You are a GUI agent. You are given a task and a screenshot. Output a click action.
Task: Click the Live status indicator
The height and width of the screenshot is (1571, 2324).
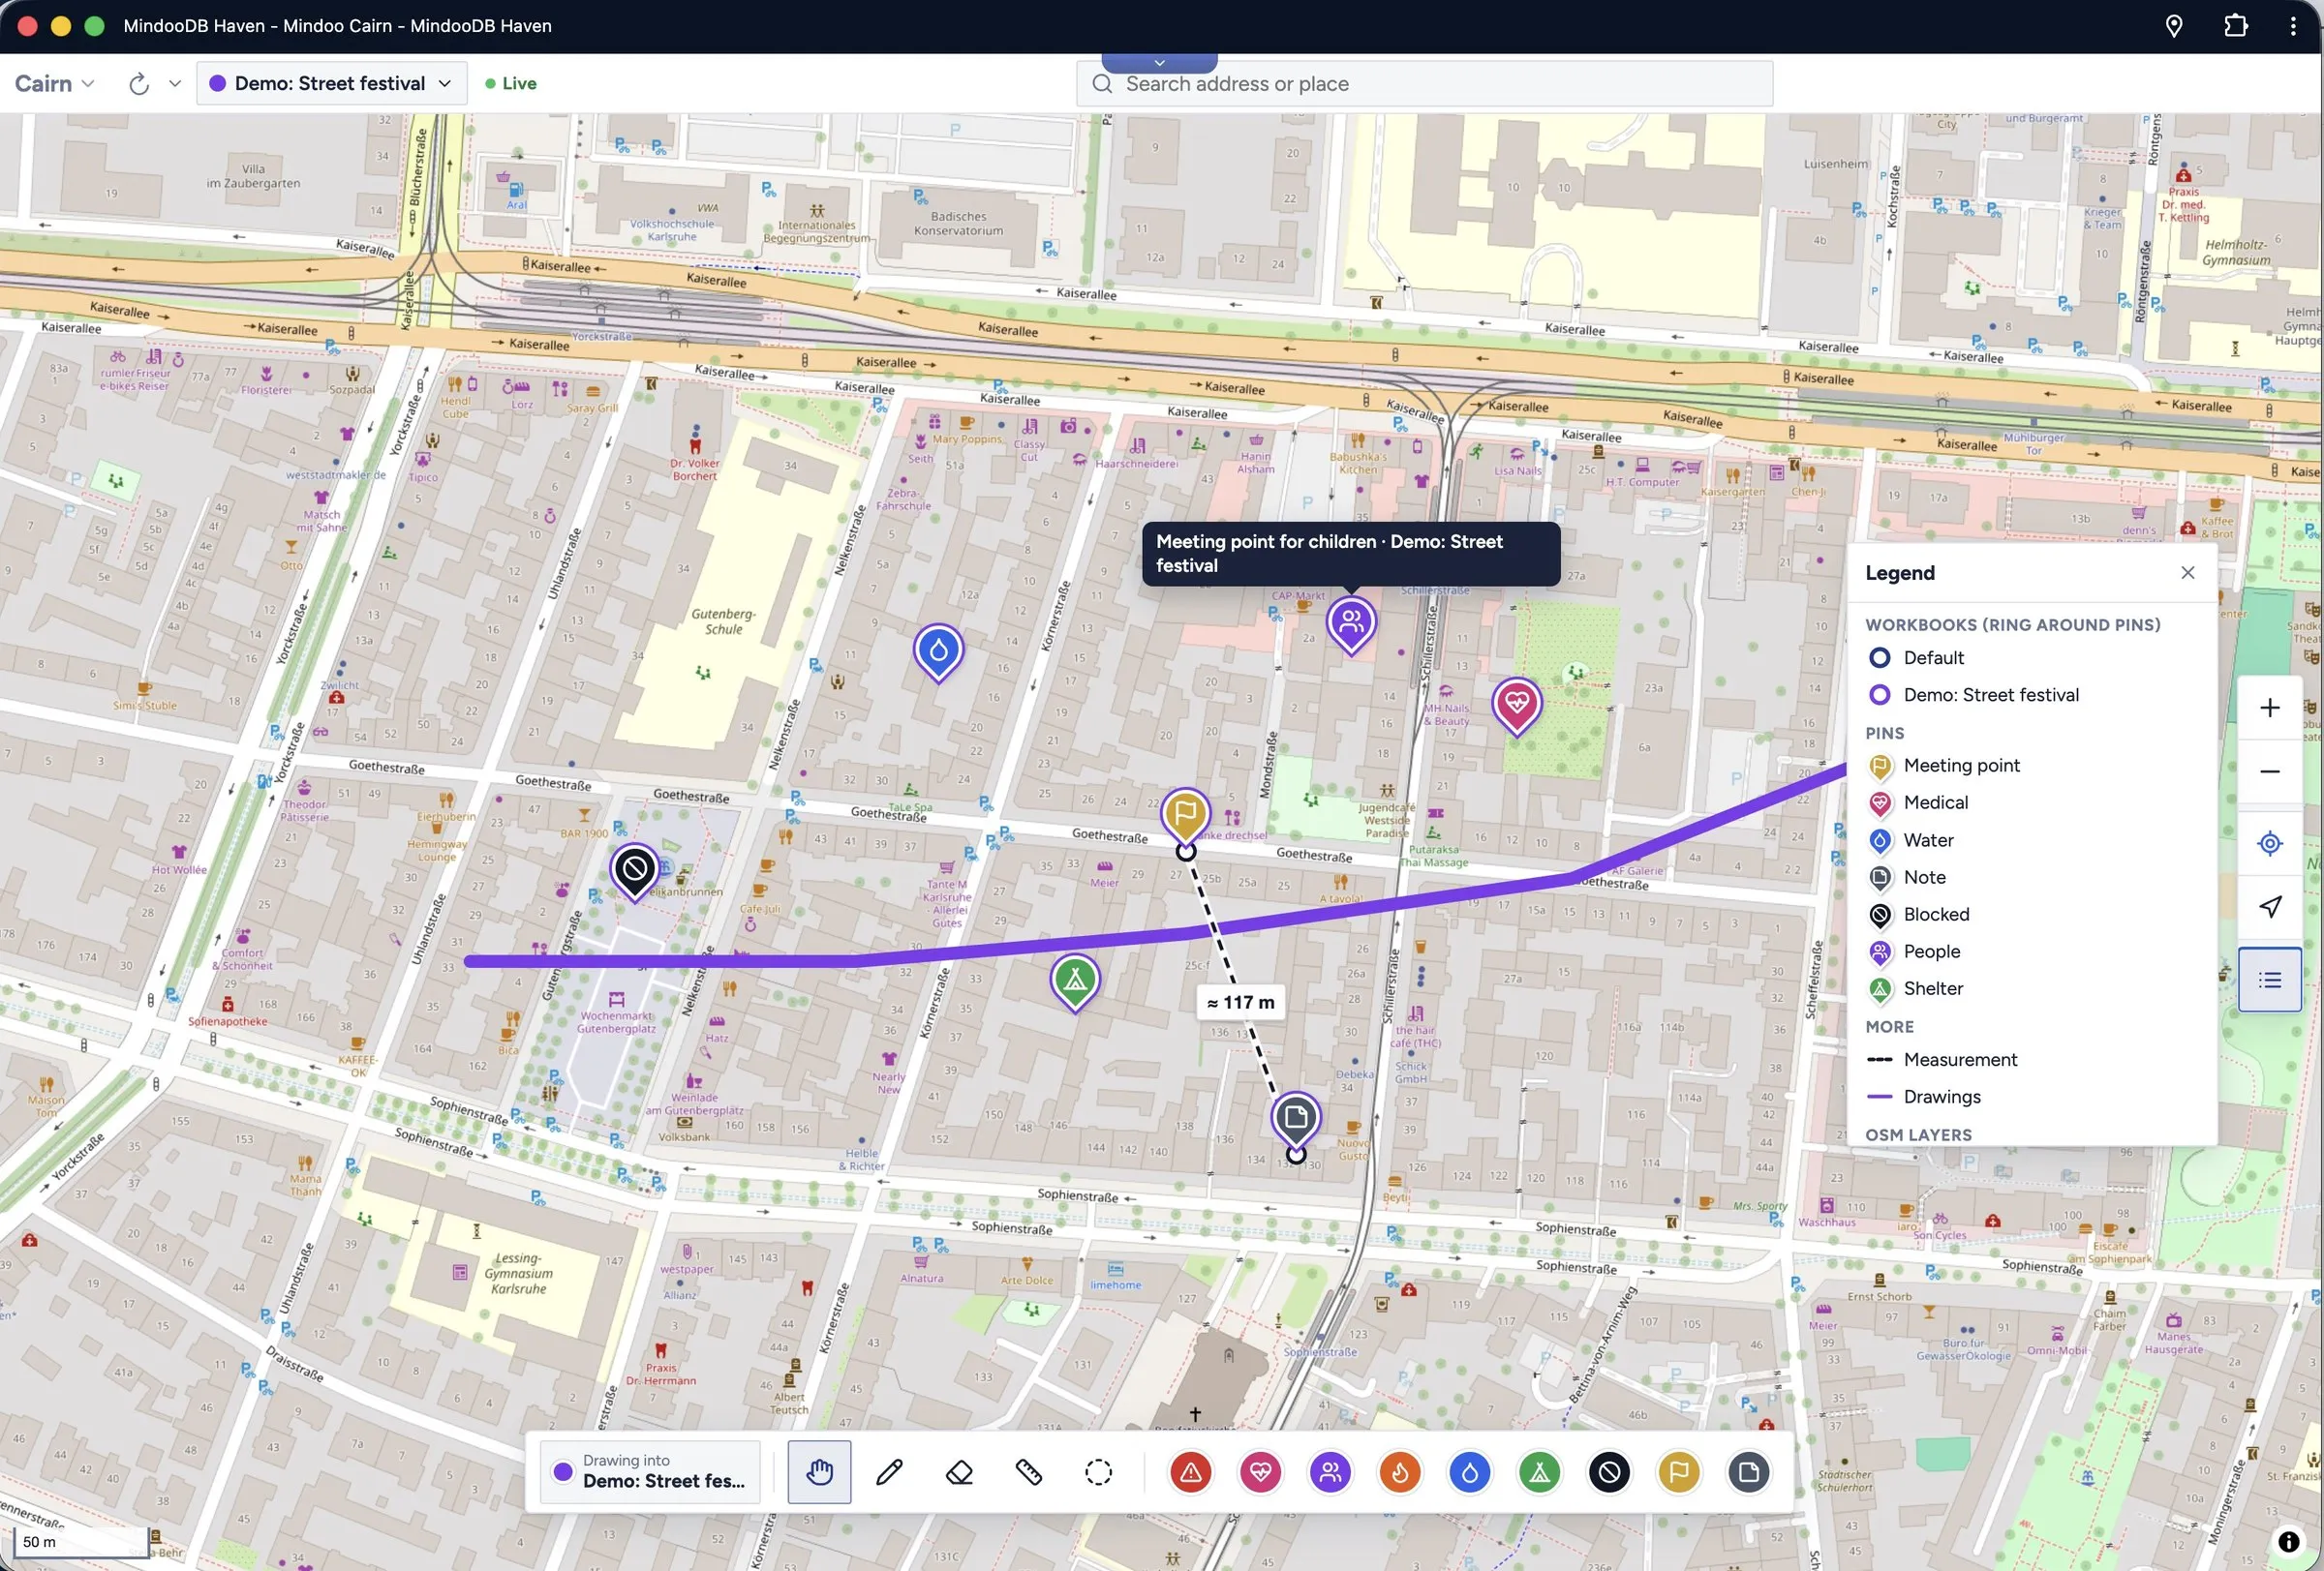(511, 84)
